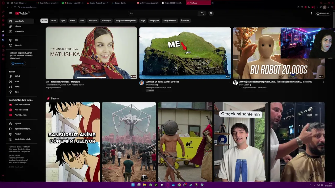
Task: Click Ryan Trahan channel name
Action: pyautogui.click(x=151, y=85)
